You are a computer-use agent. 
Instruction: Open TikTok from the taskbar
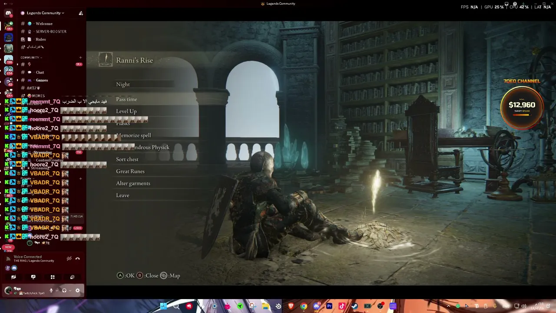[x=342, y=306]
